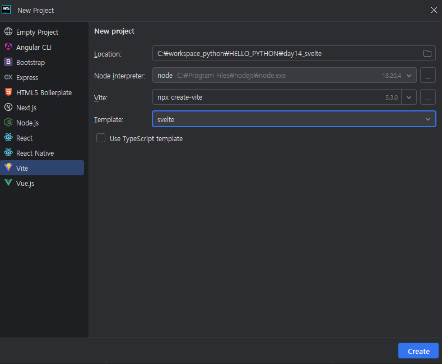This screenshot has height=364, width=442.
Task: Click the Vite lightning icon
Action: (x=8, y=167)
